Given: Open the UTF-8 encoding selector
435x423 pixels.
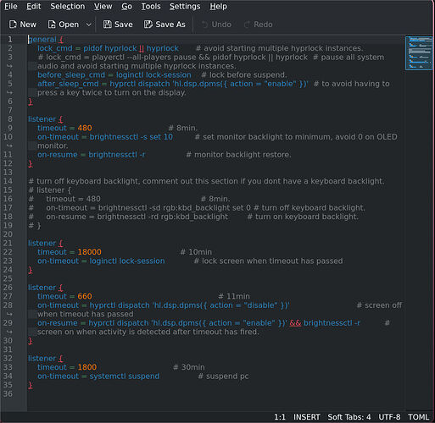Looking at the screenshot, I should [389, 417].
